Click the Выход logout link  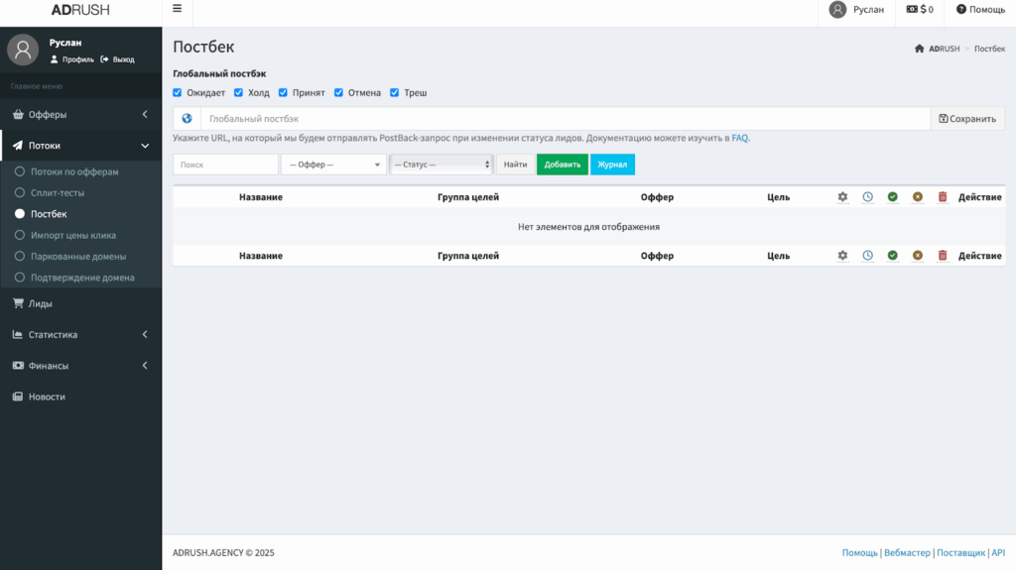117,59
